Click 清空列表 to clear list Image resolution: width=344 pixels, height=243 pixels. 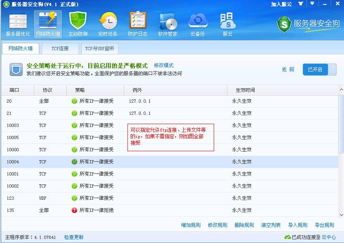click(x=271, y=225)
